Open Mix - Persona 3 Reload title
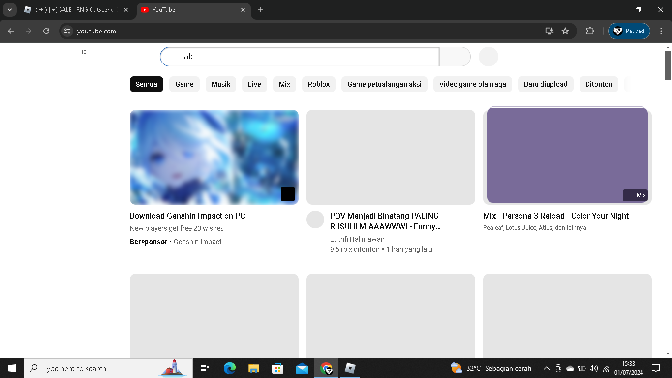Image resolution: width=672 pixels, height=378 pixels. pos(556,216)
